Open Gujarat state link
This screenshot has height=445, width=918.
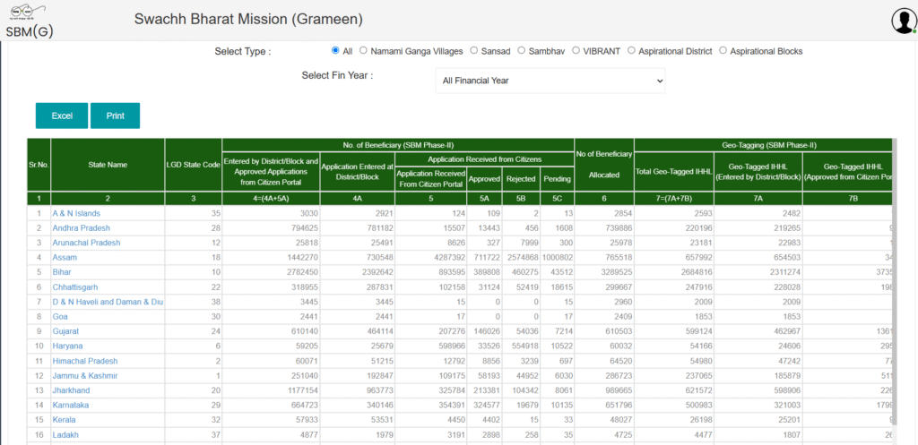click(65, 331)
